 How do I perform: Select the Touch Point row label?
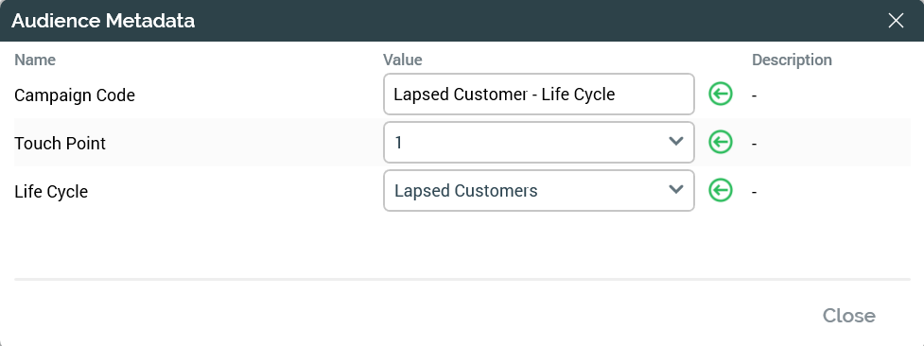(x=60, y=144)
